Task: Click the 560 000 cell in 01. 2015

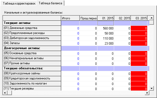Action: point(106,28)
